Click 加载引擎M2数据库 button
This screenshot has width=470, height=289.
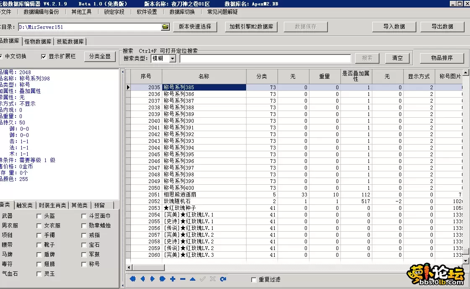pyautogui.click(x=251, y=27)
